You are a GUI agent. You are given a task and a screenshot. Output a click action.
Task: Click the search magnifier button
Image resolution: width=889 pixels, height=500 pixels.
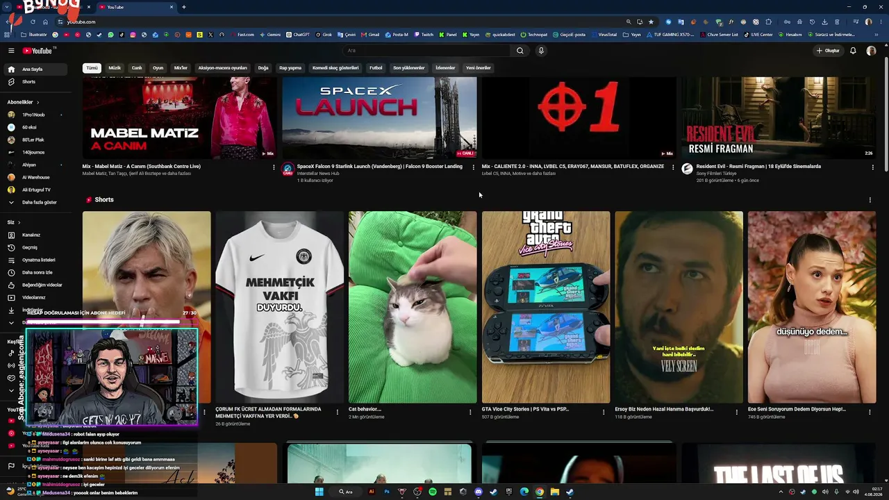(x=520, y=51)
